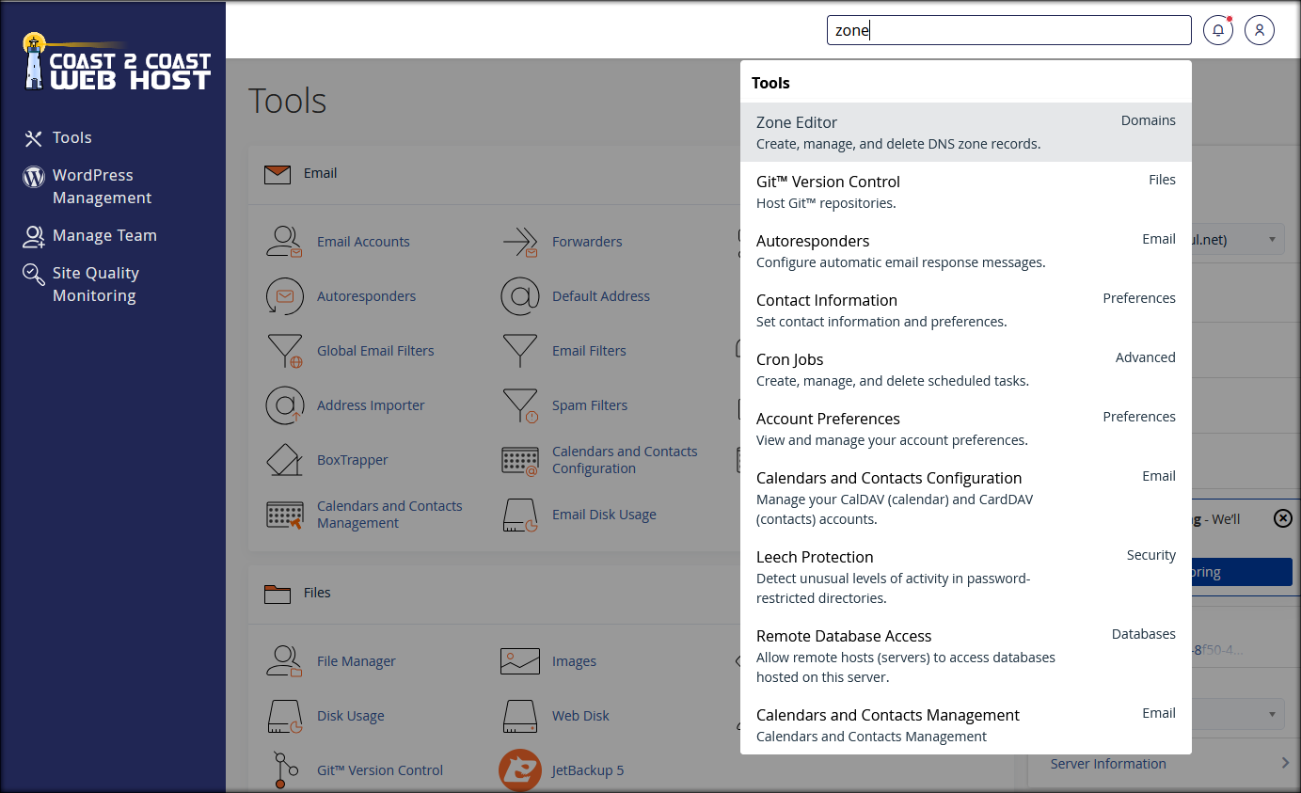Click the Email Accounts icon
1301x793 pixels.
tap(284, 242)
